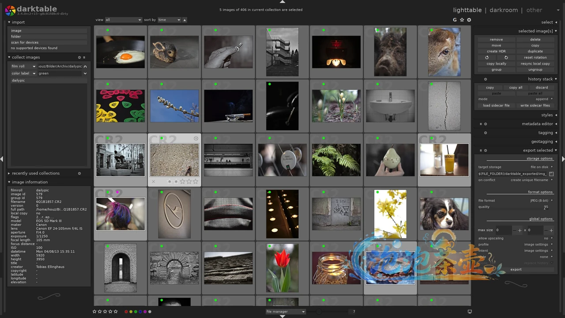Screen dimensions: 565x318
Task: Click the 'create HDR' button
Action: [x=496, y=51]
